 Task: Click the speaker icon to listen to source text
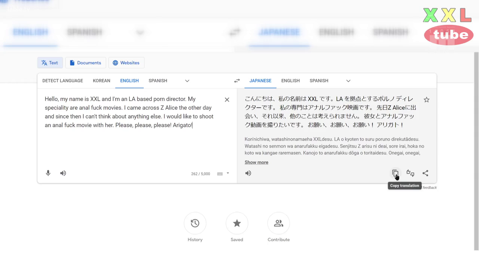[x=63, y=173]
